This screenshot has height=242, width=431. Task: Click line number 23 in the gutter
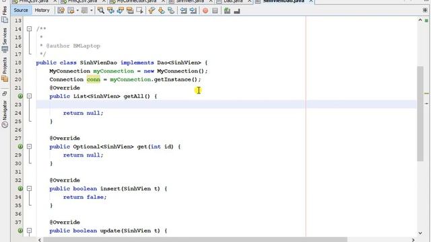(18, 105)
